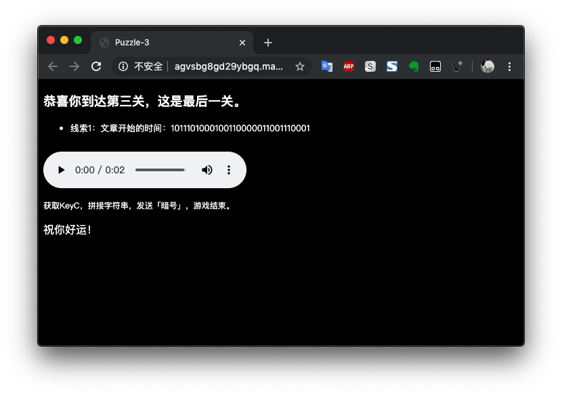The height and width of the screenshot is (396, 562).
Task: Click the text 获取KeyC，拼接字符串
Action: coord(86,206)
